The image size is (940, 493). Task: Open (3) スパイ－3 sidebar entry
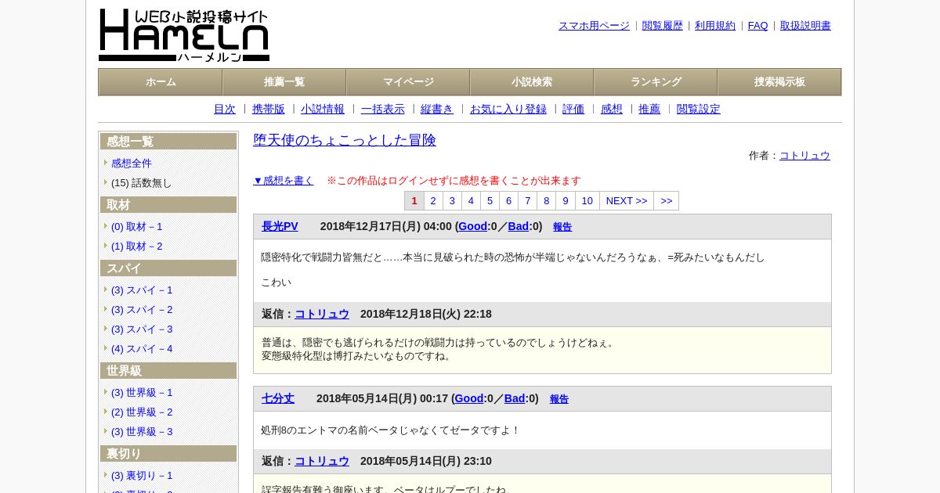(x=142, y=329)
